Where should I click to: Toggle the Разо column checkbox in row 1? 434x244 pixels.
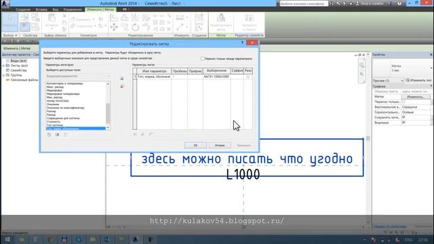(248, 77)
